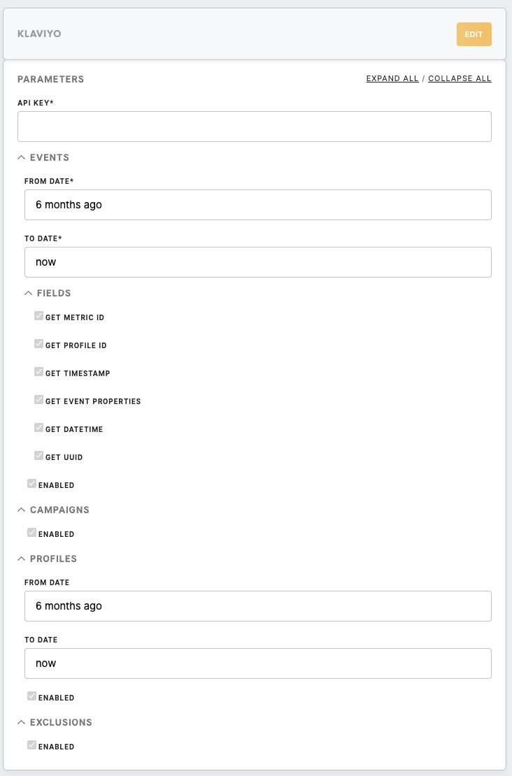
Task: Collapse the Fields subsection chevron
Action: tap(28, 293)
